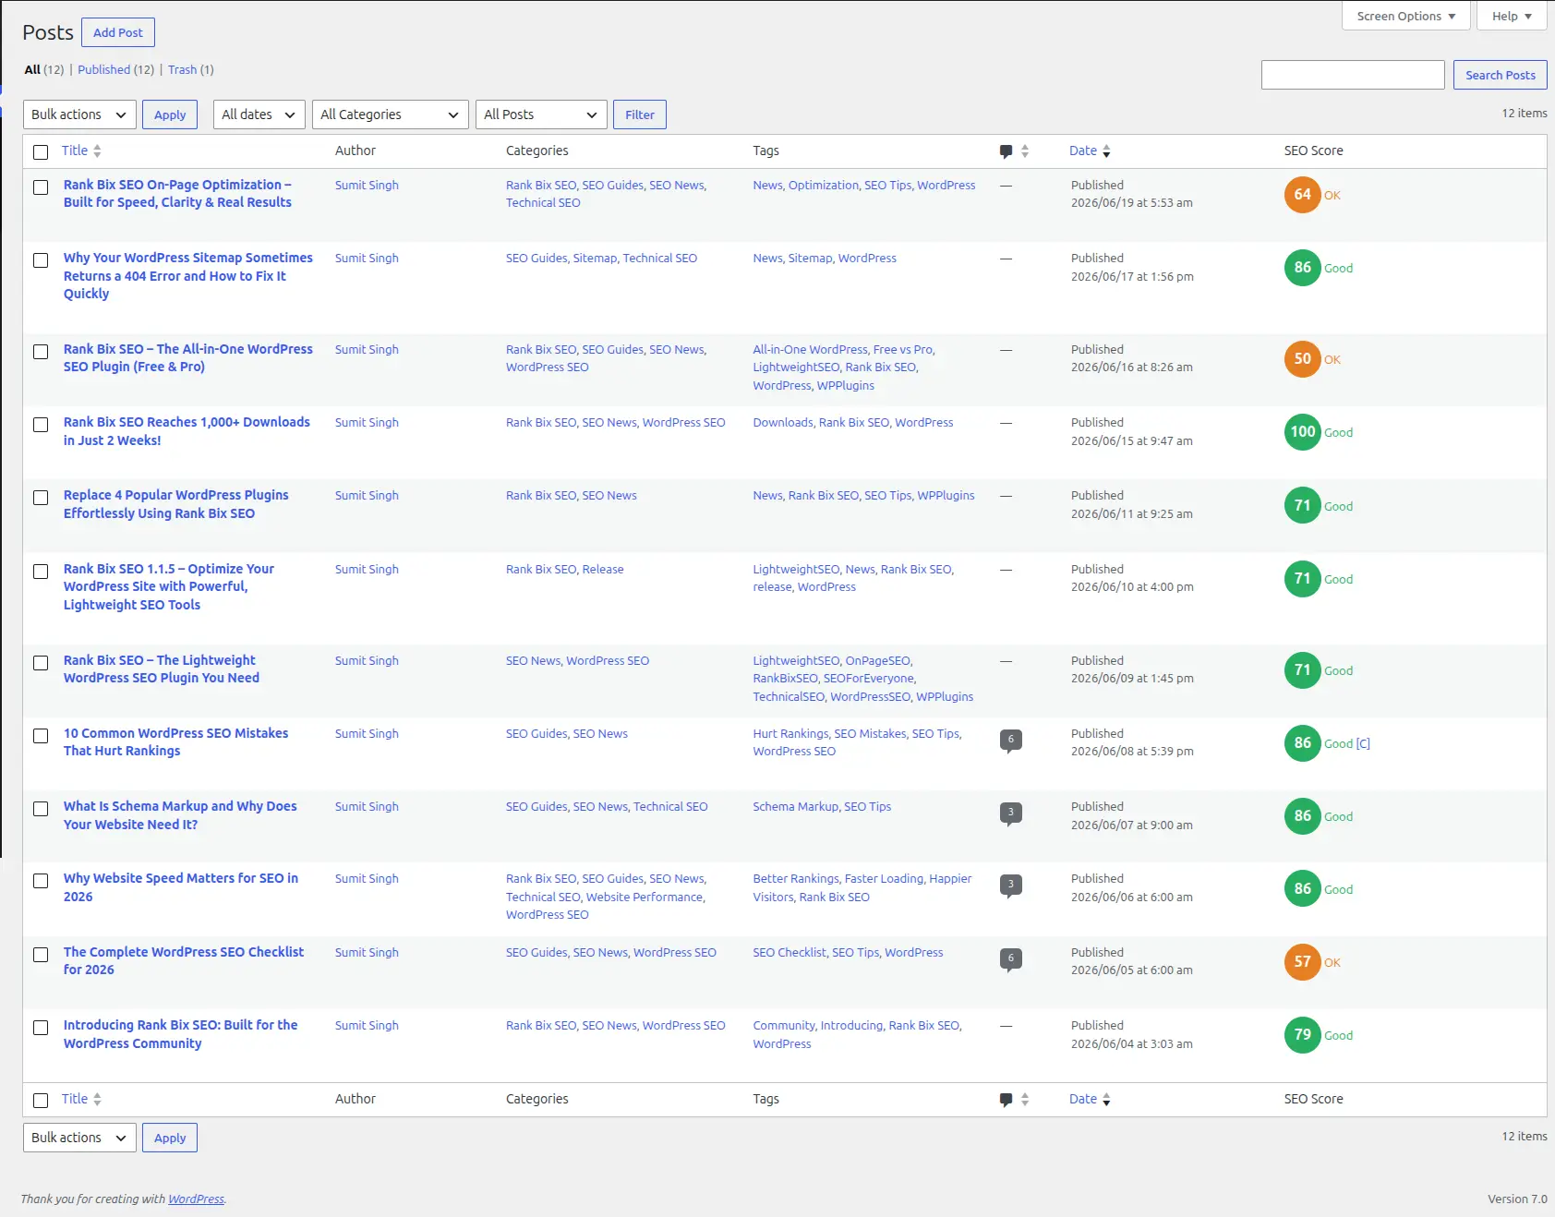1555x1217 pixels.
Task: Click the comments column icon in table footer
Action: [1006, 1100]
